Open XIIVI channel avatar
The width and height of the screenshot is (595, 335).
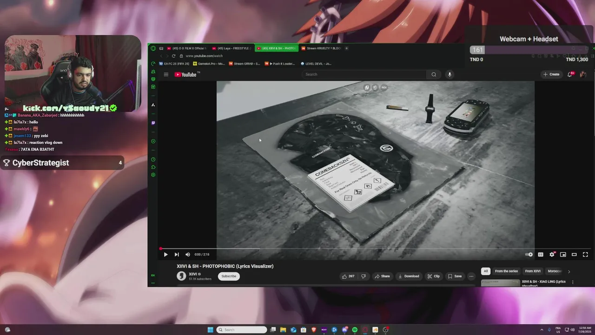(181, 276)
